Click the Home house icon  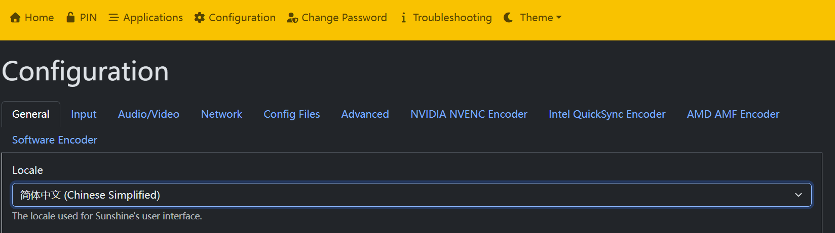pos(15,18)
